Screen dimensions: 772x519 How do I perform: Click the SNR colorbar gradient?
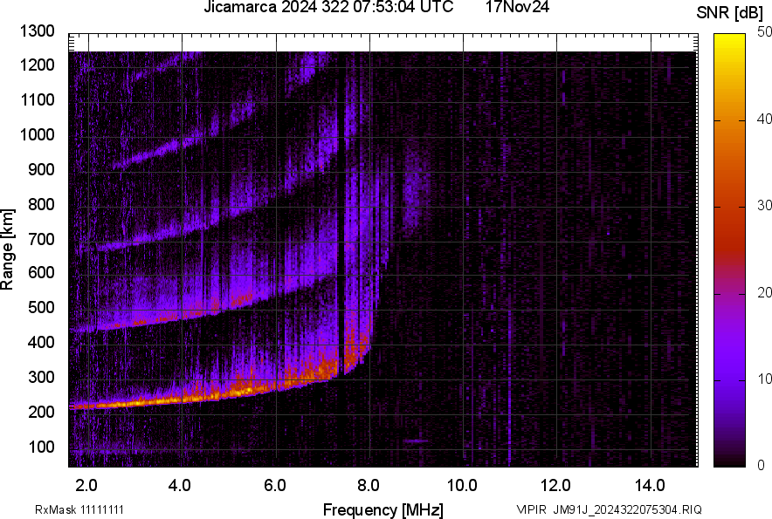click(729, 250)
